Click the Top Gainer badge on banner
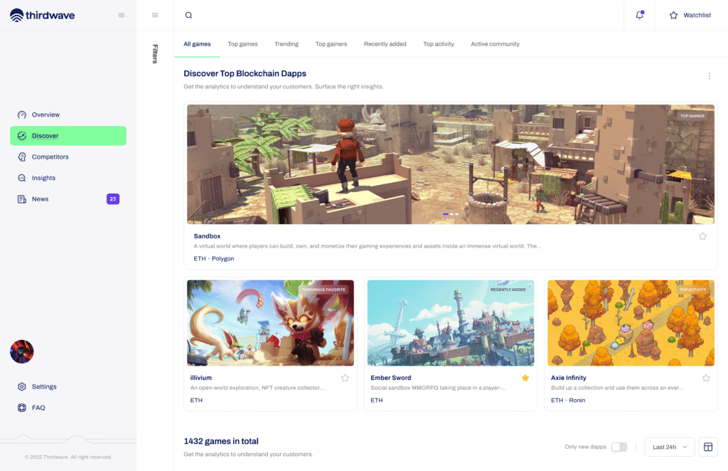The image size is (728, 471). click(x=692, y=116)
